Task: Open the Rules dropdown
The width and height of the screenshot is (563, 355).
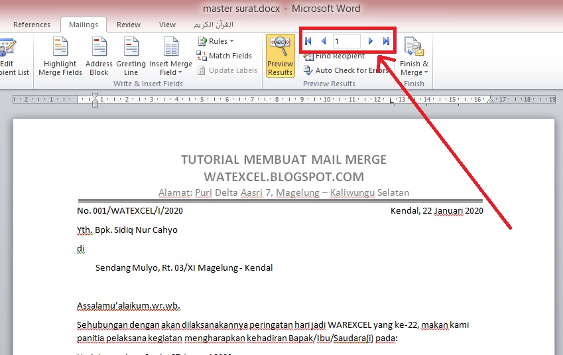Action: pos(216,41)
